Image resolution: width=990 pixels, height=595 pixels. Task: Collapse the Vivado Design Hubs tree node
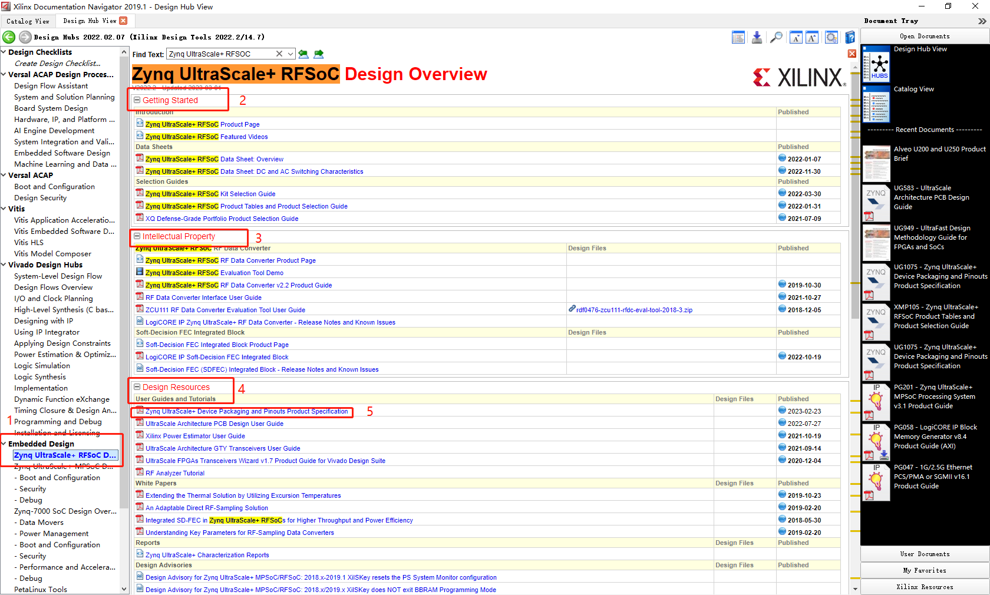[x=4, y=265]
